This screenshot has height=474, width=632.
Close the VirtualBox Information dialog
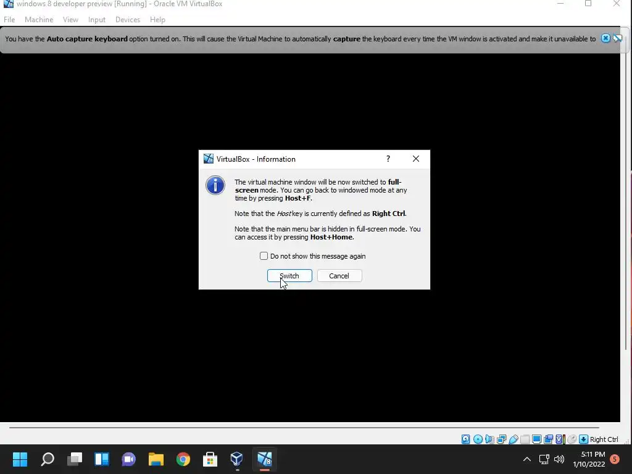coord(416,159)
